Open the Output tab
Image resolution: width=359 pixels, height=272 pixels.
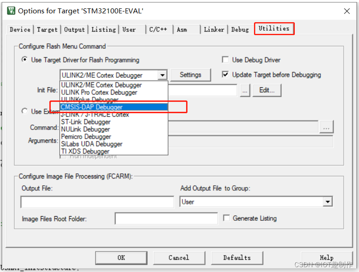(74, 29)
